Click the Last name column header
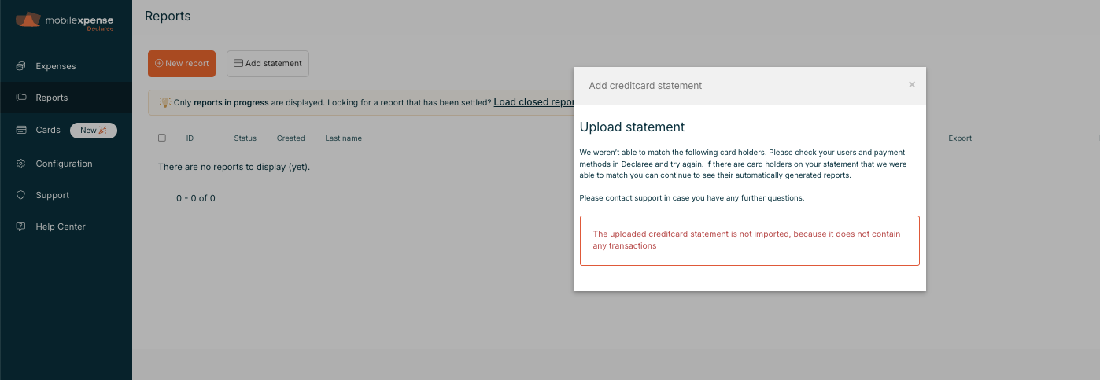The image size is (1100, 380). (343, 138)
